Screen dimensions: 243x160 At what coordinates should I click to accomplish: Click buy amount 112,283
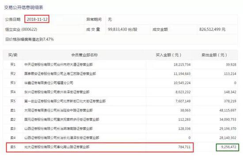coord(184,119)
